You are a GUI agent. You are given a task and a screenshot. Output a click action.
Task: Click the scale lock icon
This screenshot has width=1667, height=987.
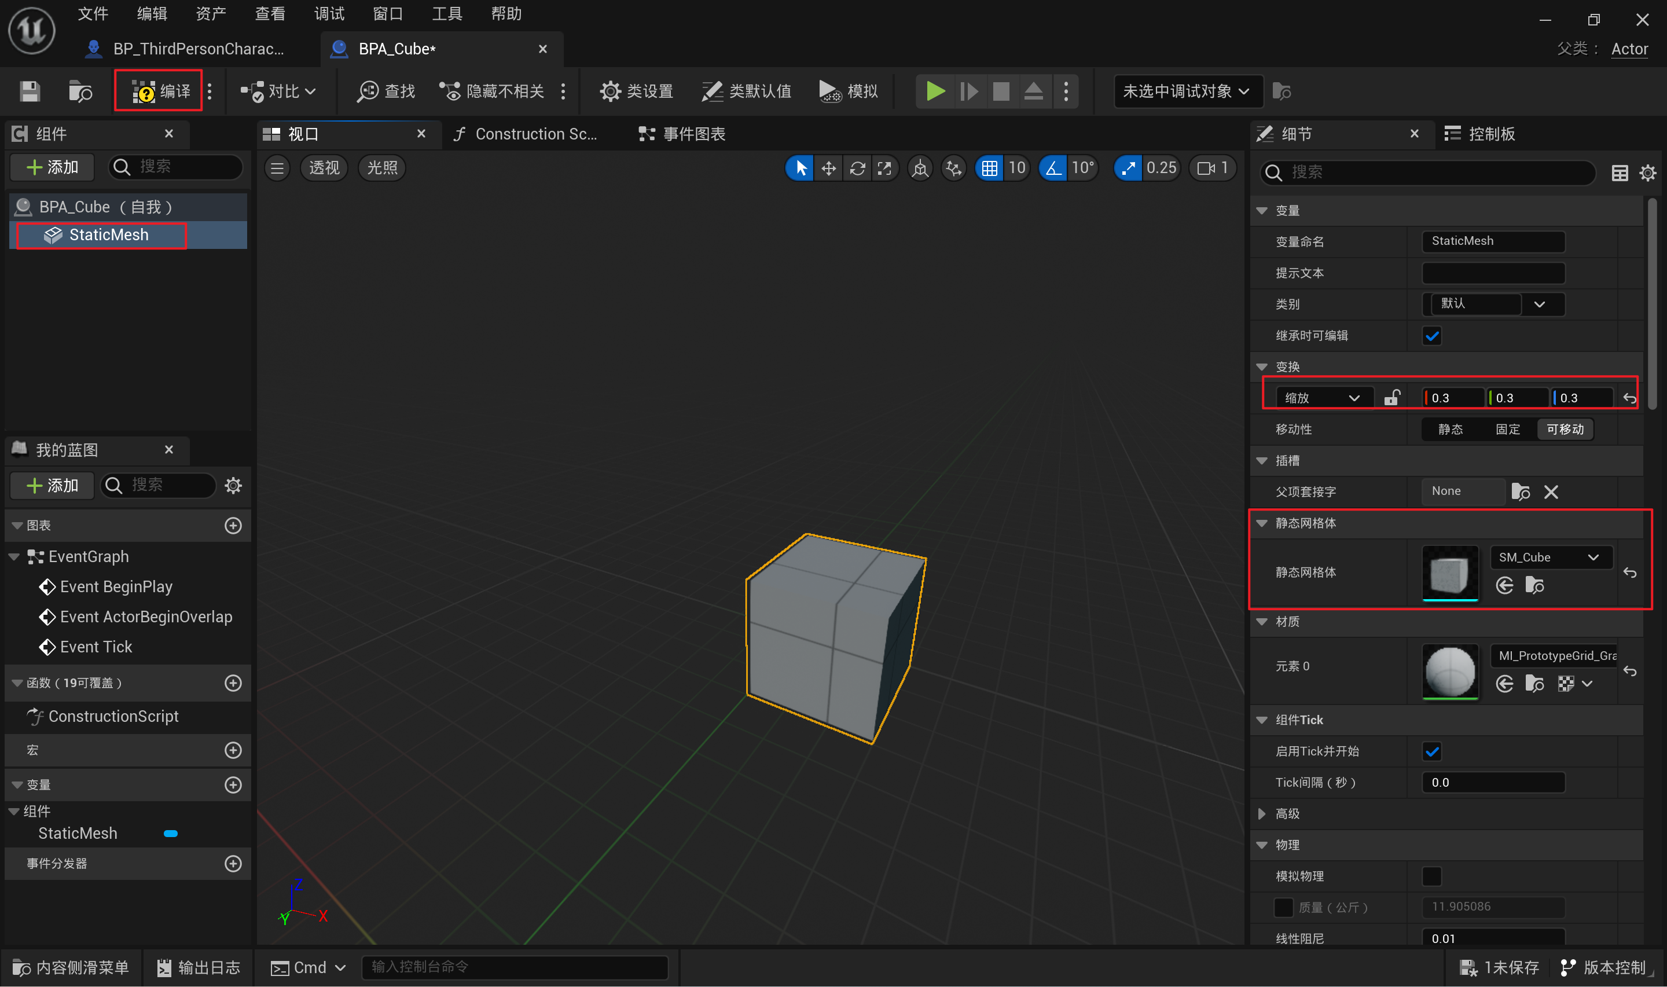[1391, 398]
